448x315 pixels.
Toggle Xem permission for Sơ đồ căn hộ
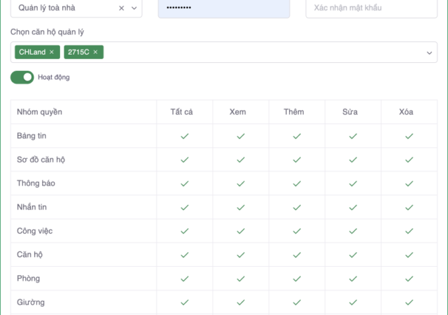pos(241,160)
